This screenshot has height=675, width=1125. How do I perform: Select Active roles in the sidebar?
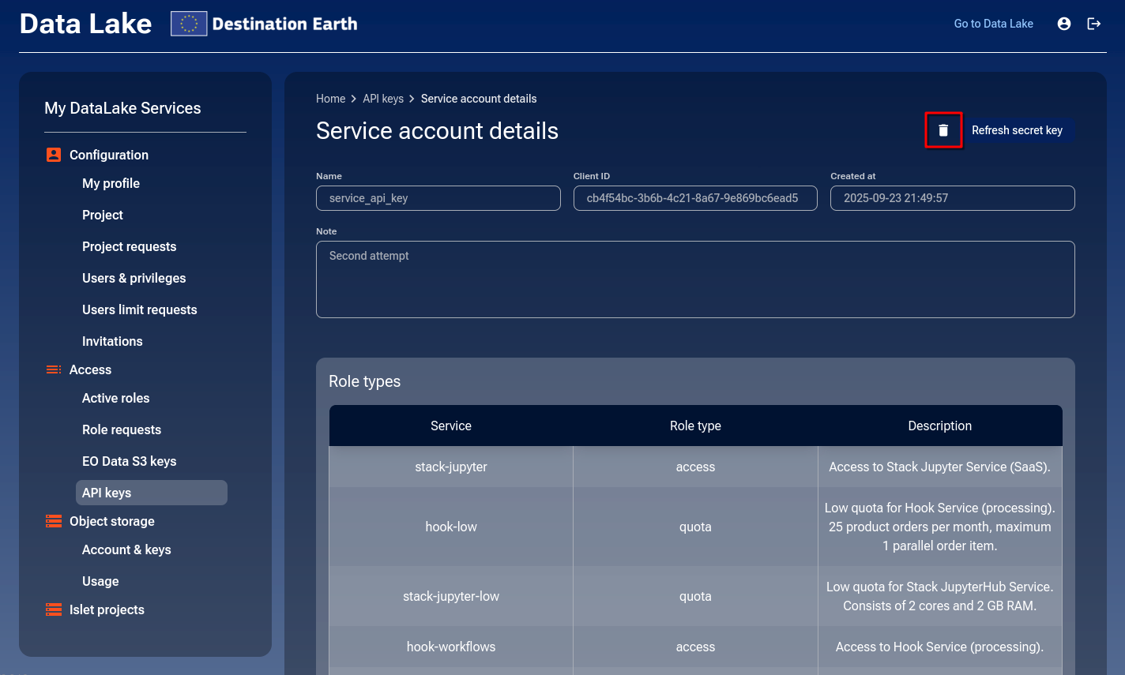115,398
